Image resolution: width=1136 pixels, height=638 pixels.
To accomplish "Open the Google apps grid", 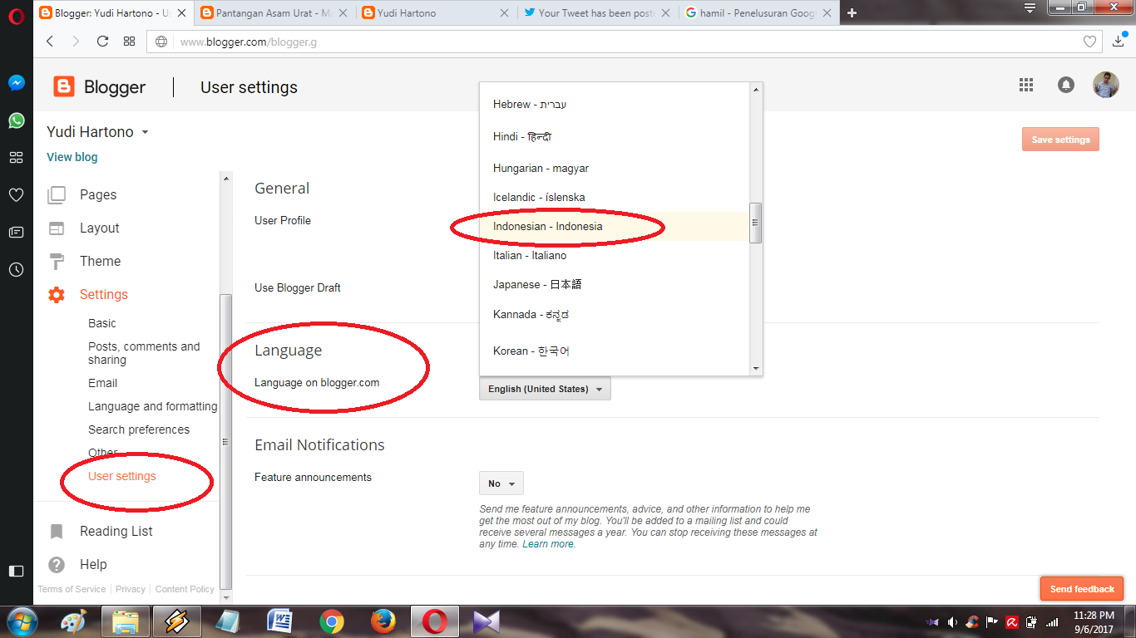I will pos(1026,85).
